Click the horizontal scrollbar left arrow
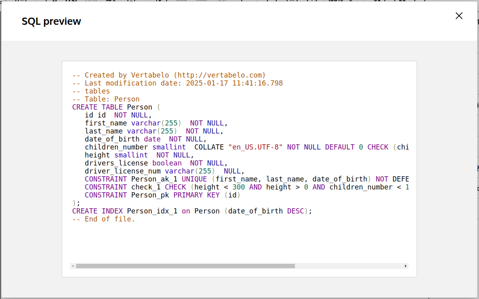Image resolution: width=479 pixels, height=299 pixels. click(x=72, y=266)
